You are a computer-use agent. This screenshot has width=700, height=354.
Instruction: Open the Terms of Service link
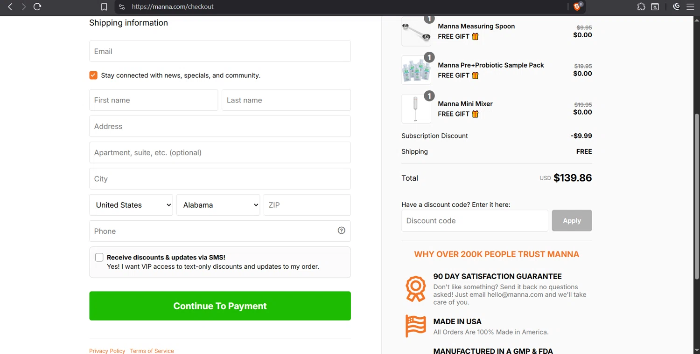coord(152,351)
